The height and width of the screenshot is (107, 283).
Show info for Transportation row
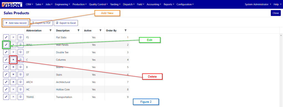[20, 97]
